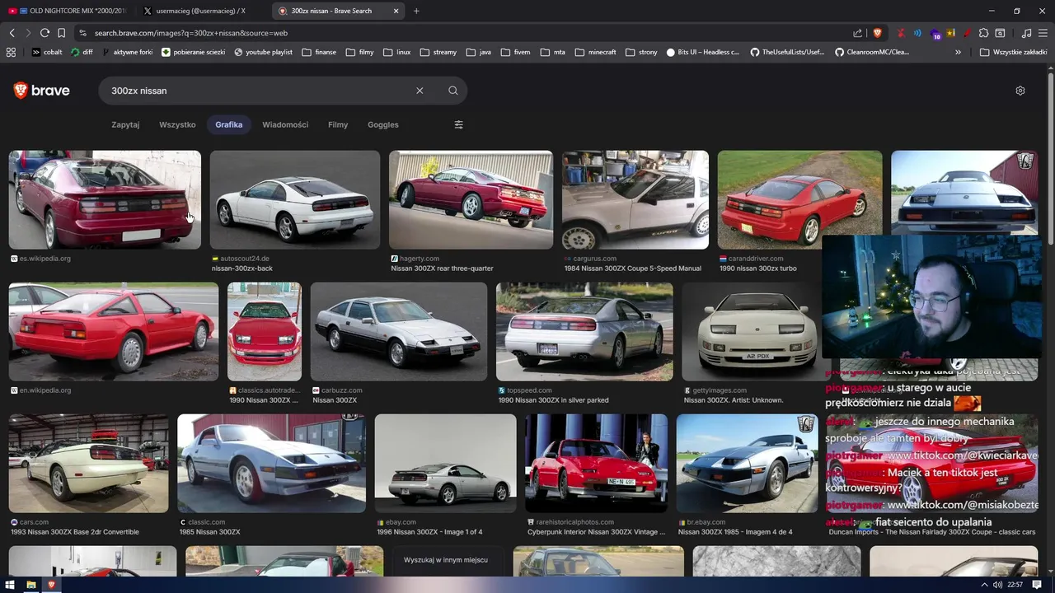Click the Wyszukaj w innym miejscu button
This screenshot has height=593, width=1055.
pos(446,560)
